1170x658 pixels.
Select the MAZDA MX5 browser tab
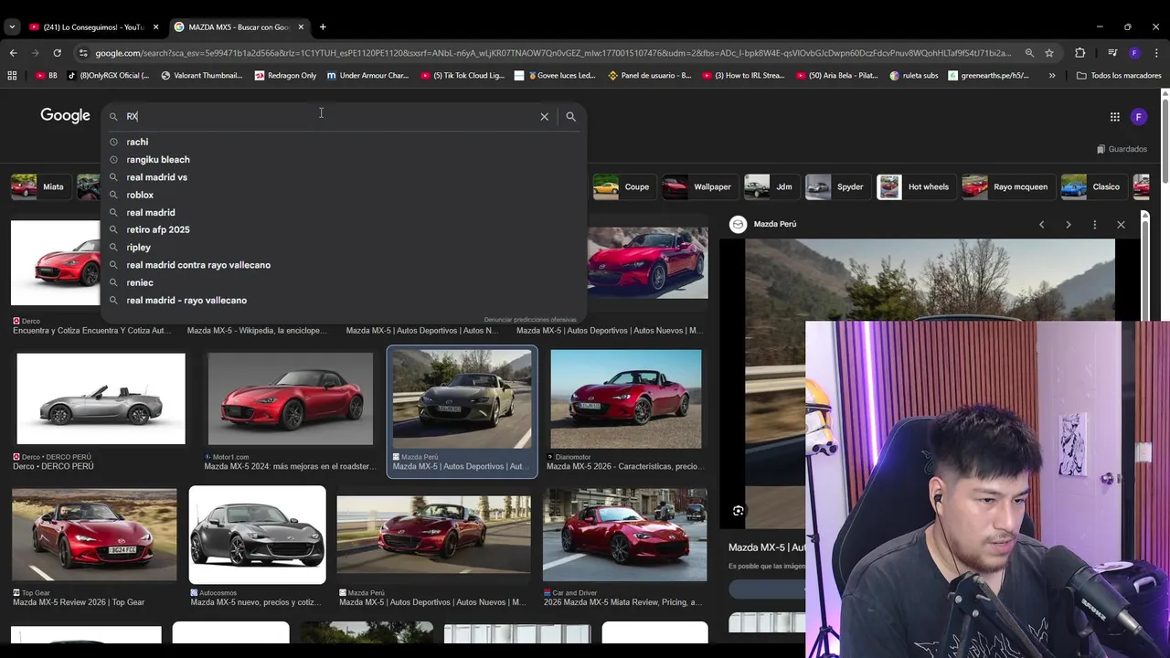[x=239, y=27]
